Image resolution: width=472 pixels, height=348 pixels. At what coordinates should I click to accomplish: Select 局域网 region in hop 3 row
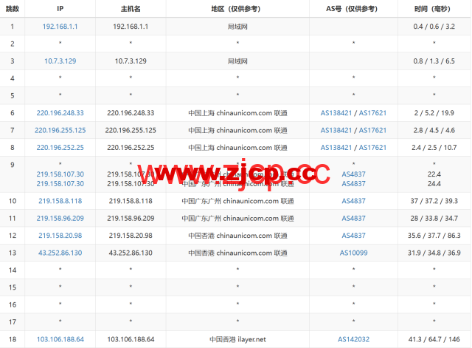click(237, 61)
